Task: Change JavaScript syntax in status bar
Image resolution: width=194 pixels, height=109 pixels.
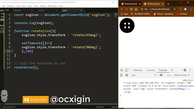Action: (115, 107)
